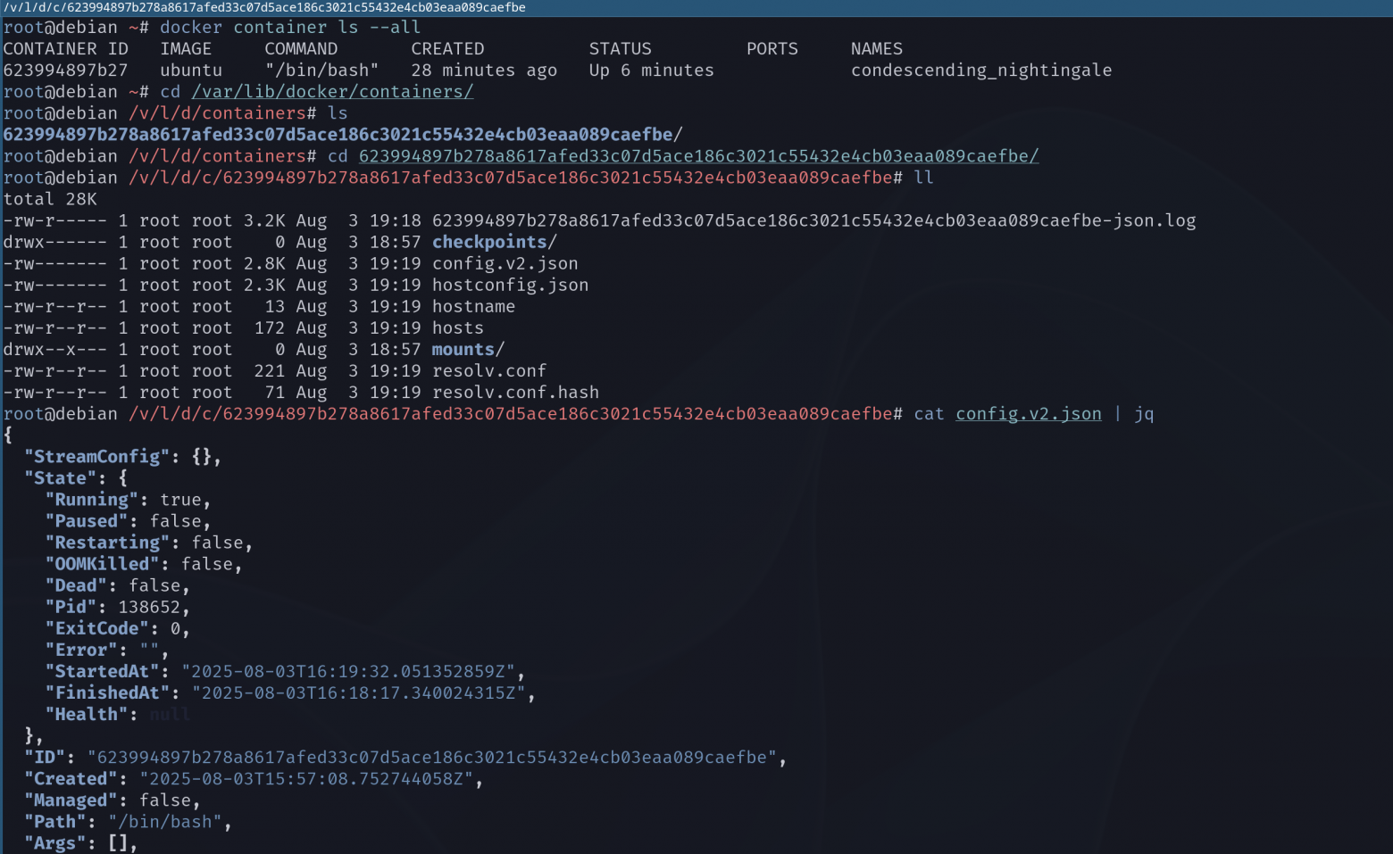The width and height of the screenshot is (1393, 854).
Task: Click 'Up 6 minutes' status value
Action: coord(651,70)
